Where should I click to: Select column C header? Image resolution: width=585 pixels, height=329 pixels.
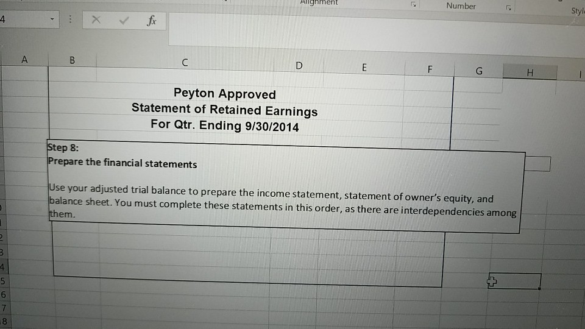(x=185, y=63)
